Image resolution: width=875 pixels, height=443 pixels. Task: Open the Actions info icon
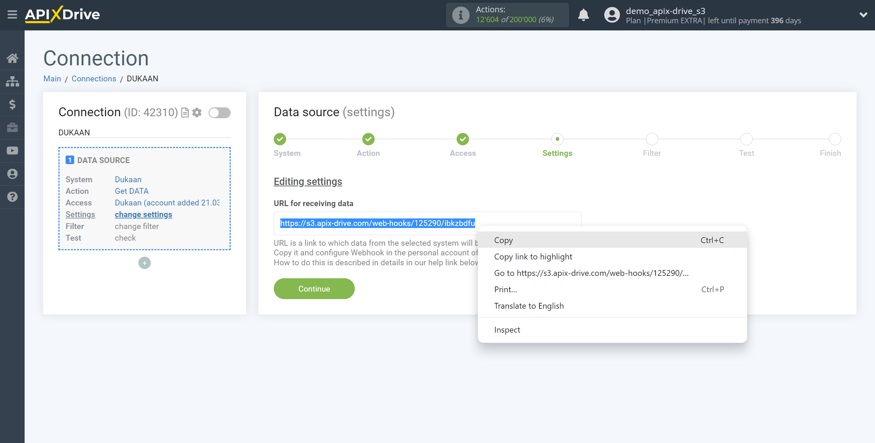pos(460,15)
